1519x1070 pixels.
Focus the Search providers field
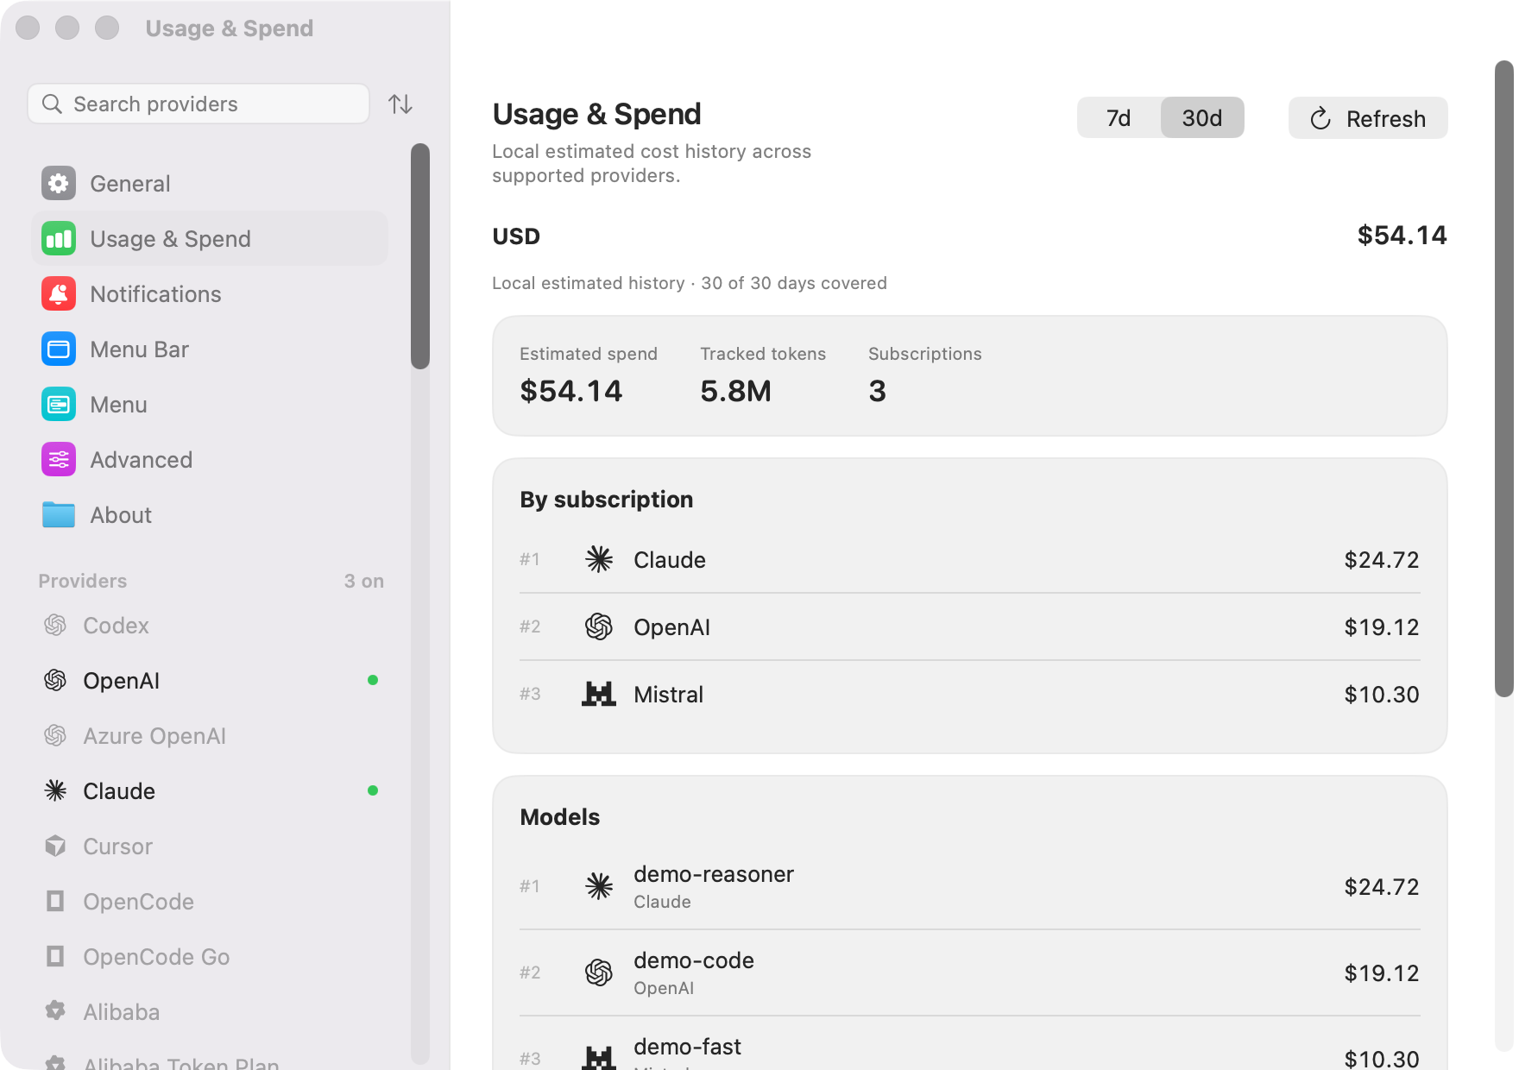[199, 104]
